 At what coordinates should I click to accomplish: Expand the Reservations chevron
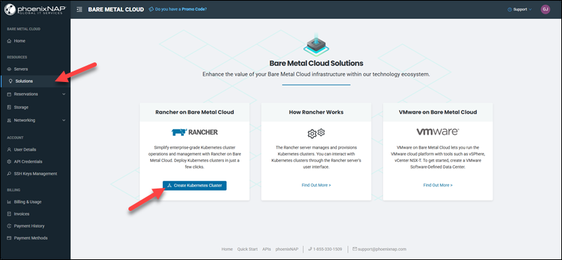(x=64, y=94)
